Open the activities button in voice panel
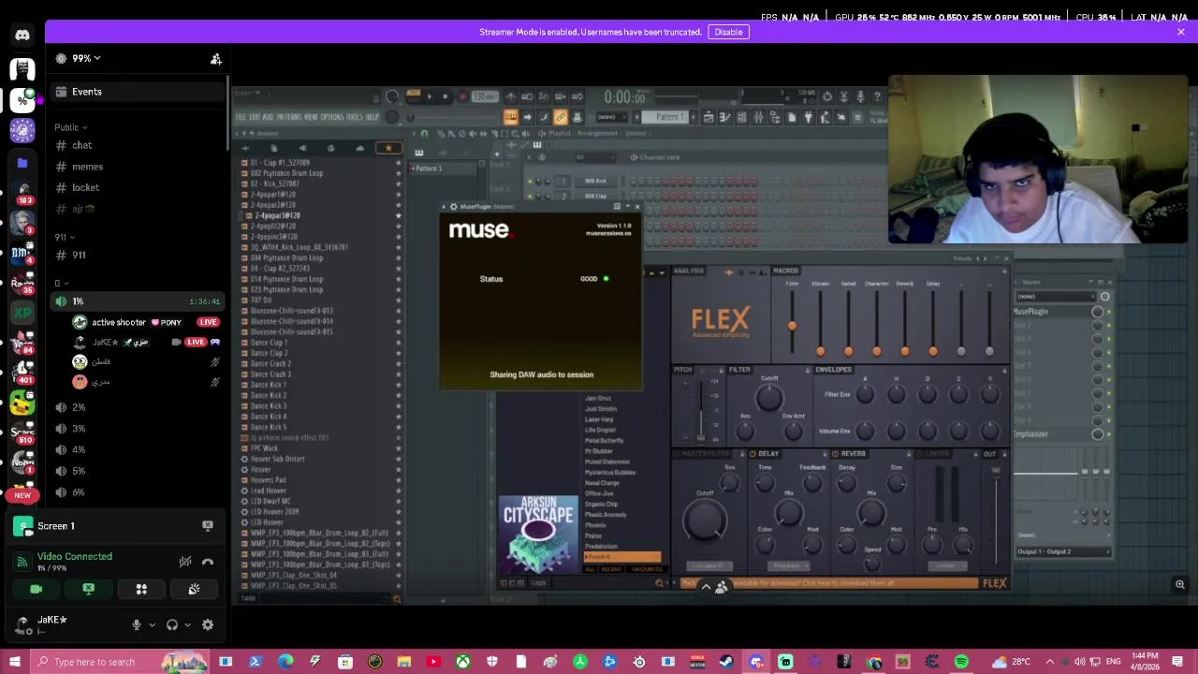Screen dimensions: 1198x674 141,589
